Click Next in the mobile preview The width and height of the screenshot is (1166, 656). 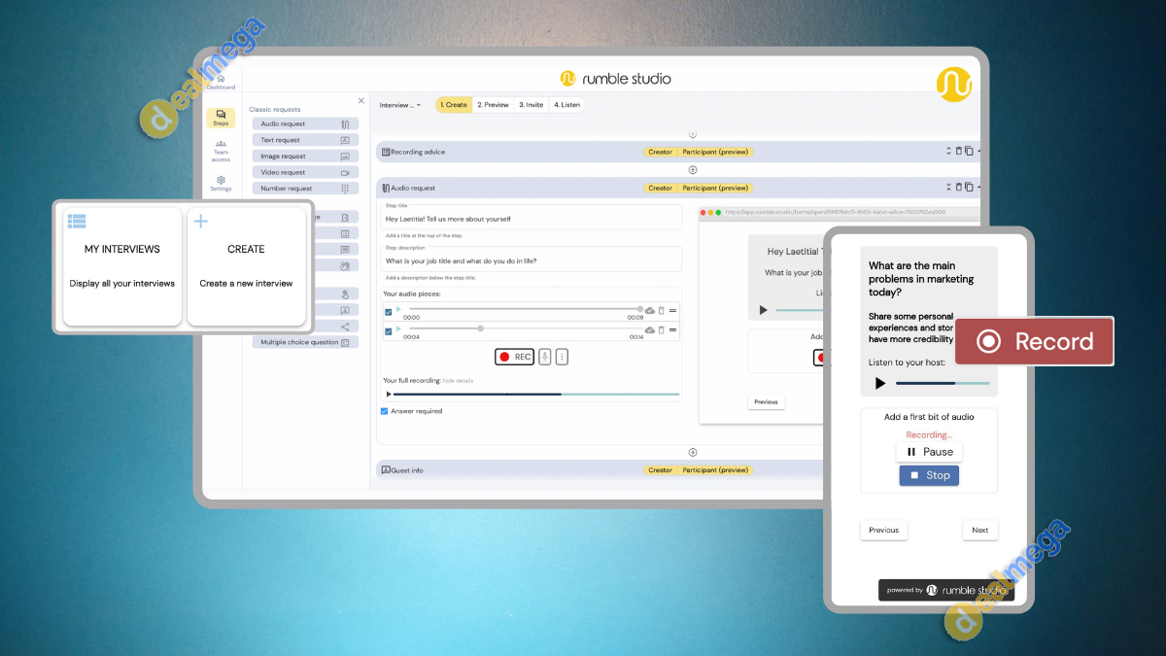pyautogui.click(x=980, y=530)
